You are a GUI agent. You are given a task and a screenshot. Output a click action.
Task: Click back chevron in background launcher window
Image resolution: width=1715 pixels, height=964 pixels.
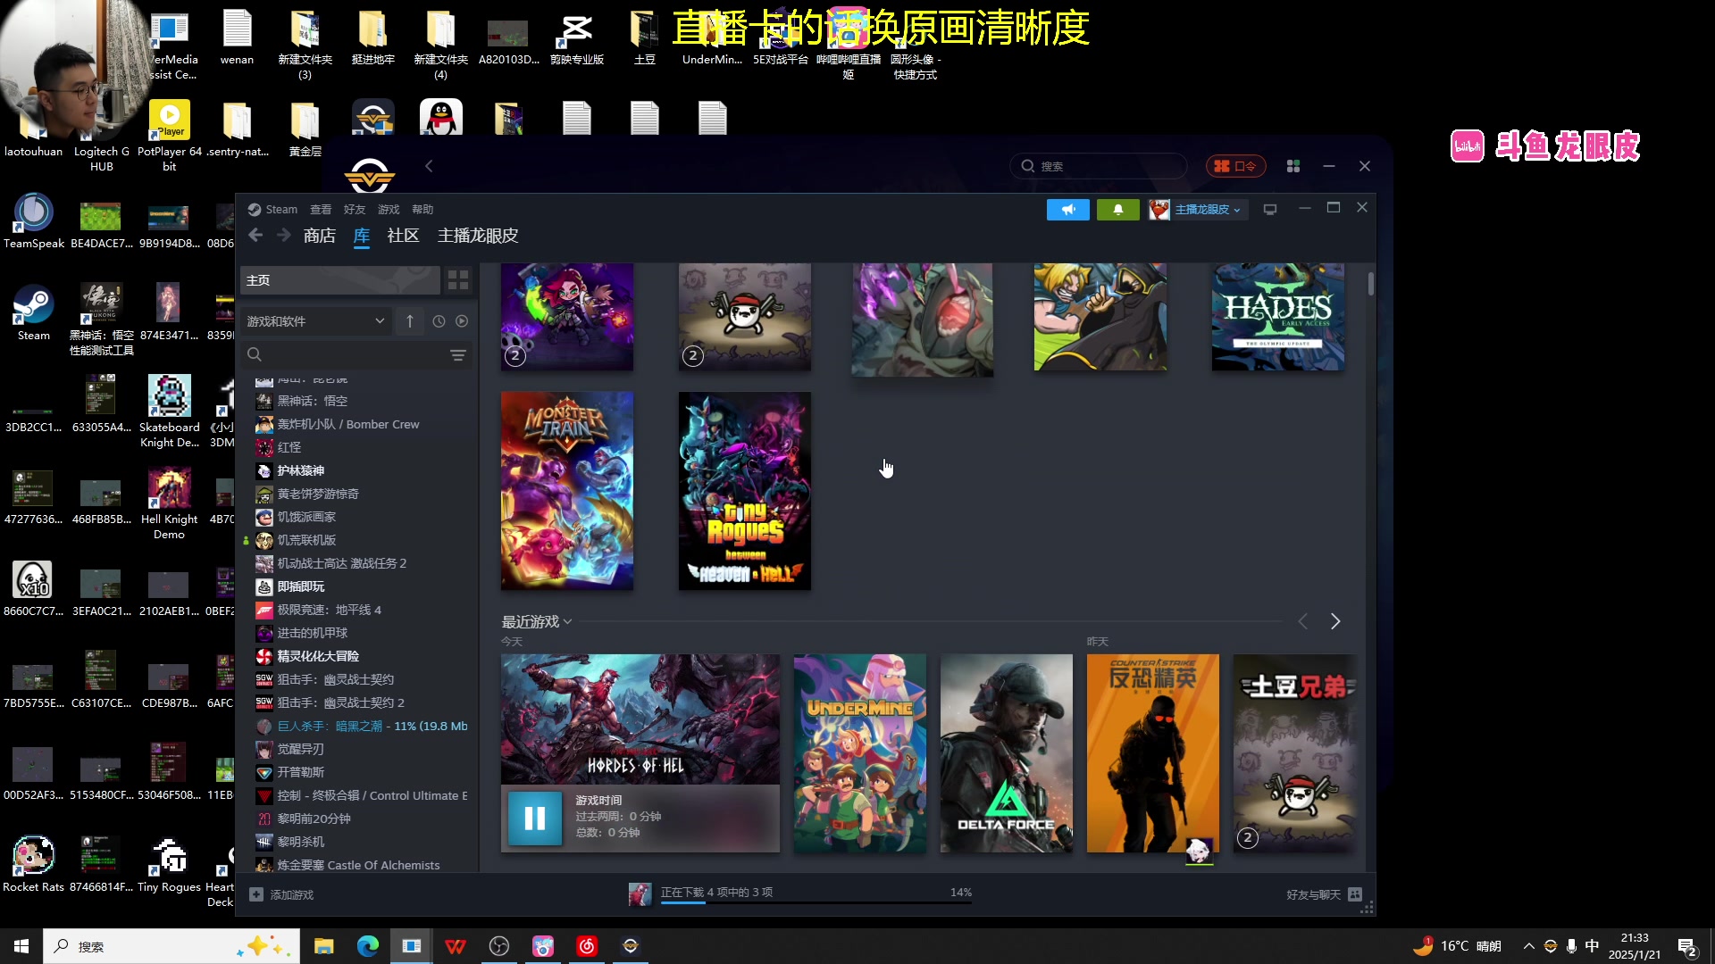(429, 166)
